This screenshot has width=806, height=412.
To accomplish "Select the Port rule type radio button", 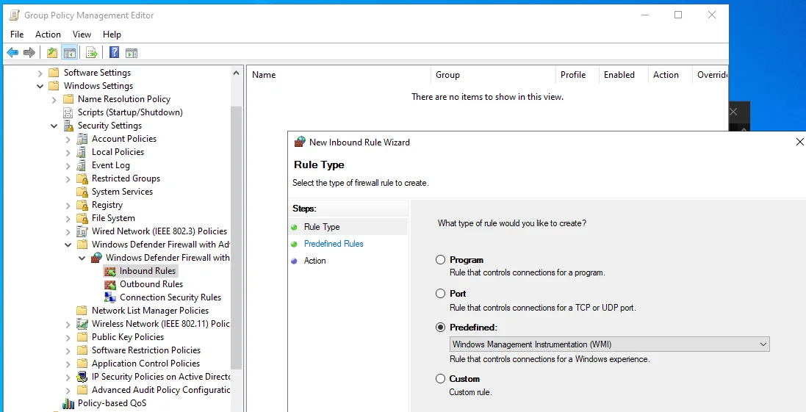I will (x=440, y=294).
